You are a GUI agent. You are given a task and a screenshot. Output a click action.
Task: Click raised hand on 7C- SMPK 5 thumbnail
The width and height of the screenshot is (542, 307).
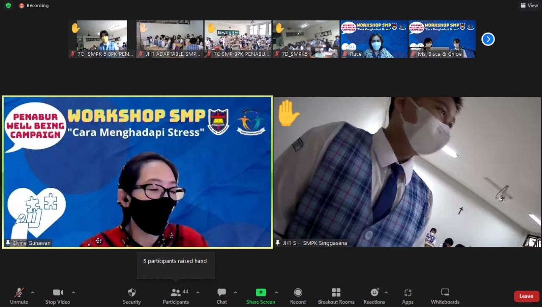(75, 28)
